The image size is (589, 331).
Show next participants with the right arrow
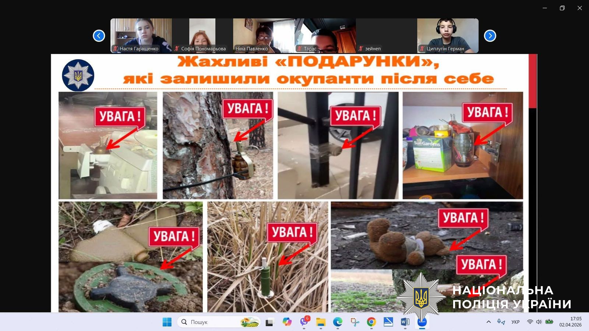tap(490, 36)
